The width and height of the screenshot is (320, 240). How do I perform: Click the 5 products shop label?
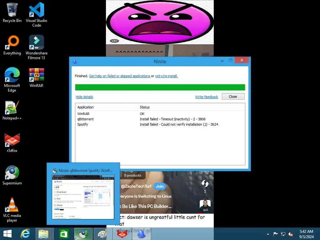[x=132, y=175]
